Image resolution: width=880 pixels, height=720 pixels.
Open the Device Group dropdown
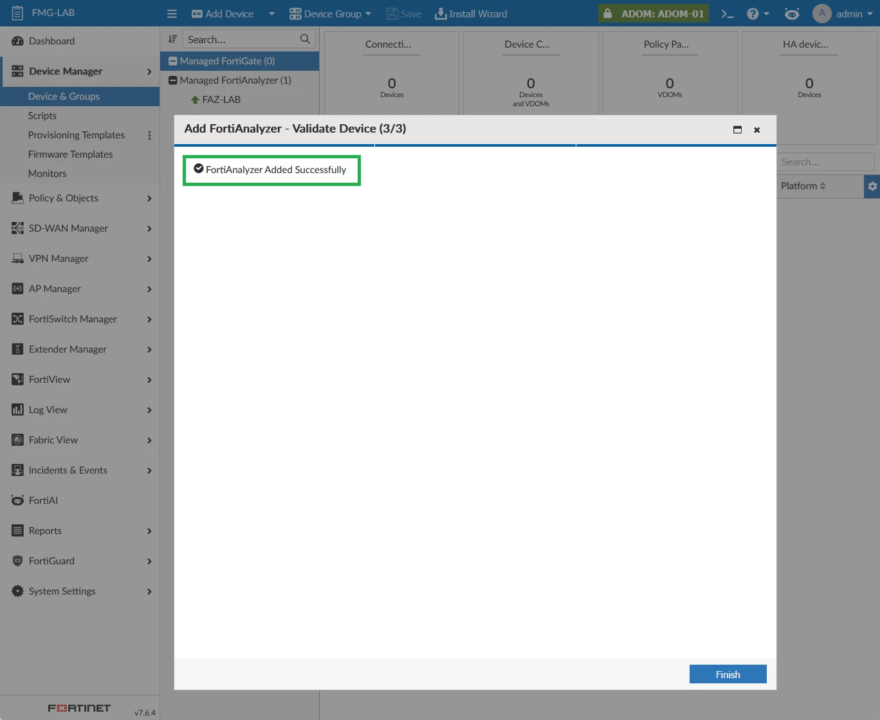331,14
